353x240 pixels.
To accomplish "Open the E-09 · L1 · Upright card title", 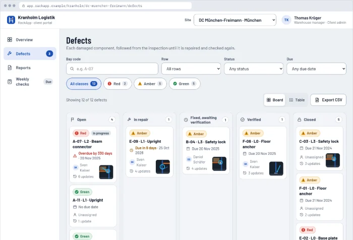I will point(145,141).
